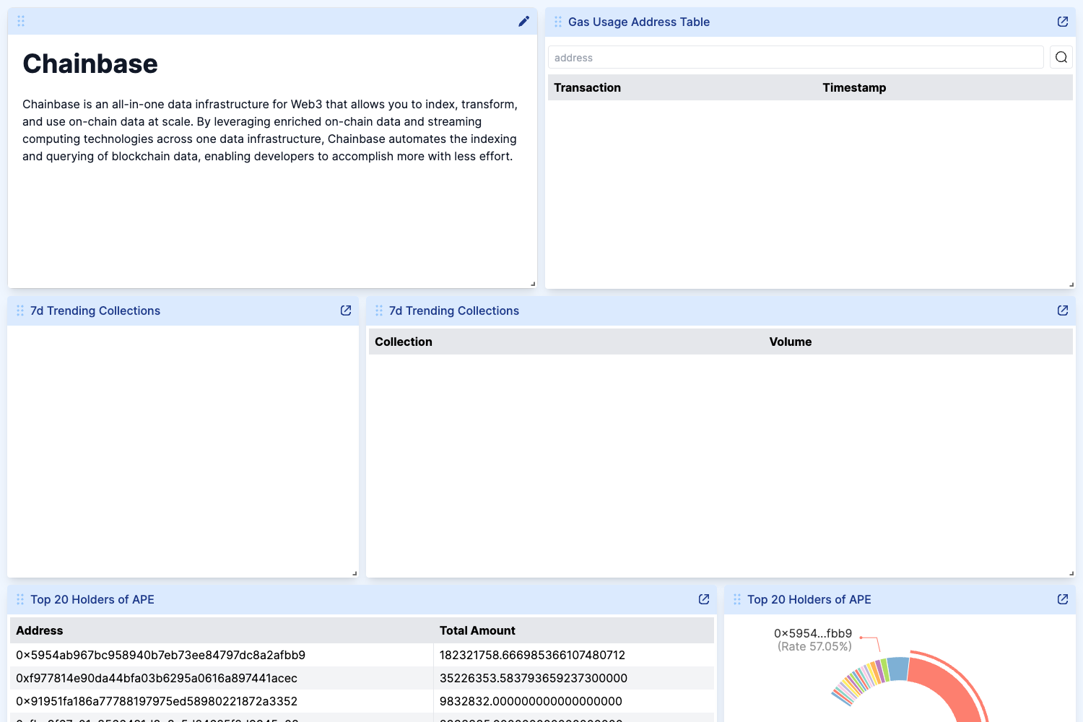
Task: Grab the drag handle of Chainbase text panel
Action: [x=21, y=22]
